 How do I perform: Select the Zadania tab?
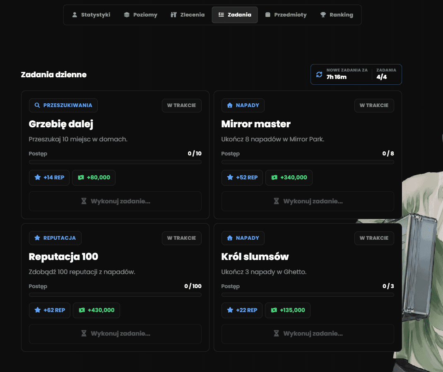click(235, 14)
